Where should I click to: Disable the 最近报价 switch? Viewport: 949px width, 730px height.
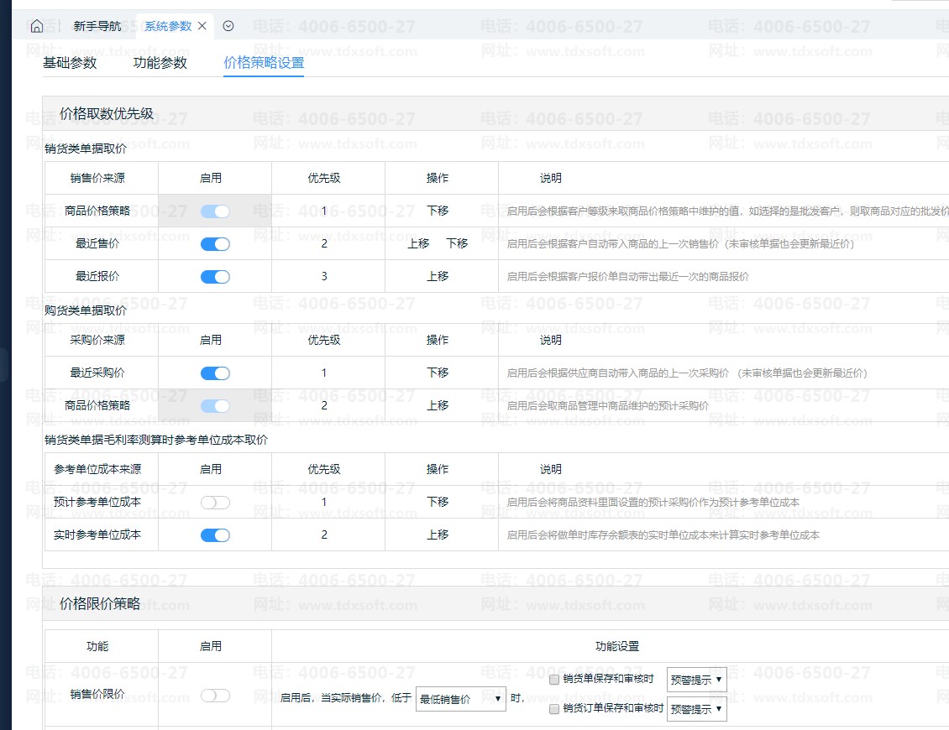(x=215, y=277)
